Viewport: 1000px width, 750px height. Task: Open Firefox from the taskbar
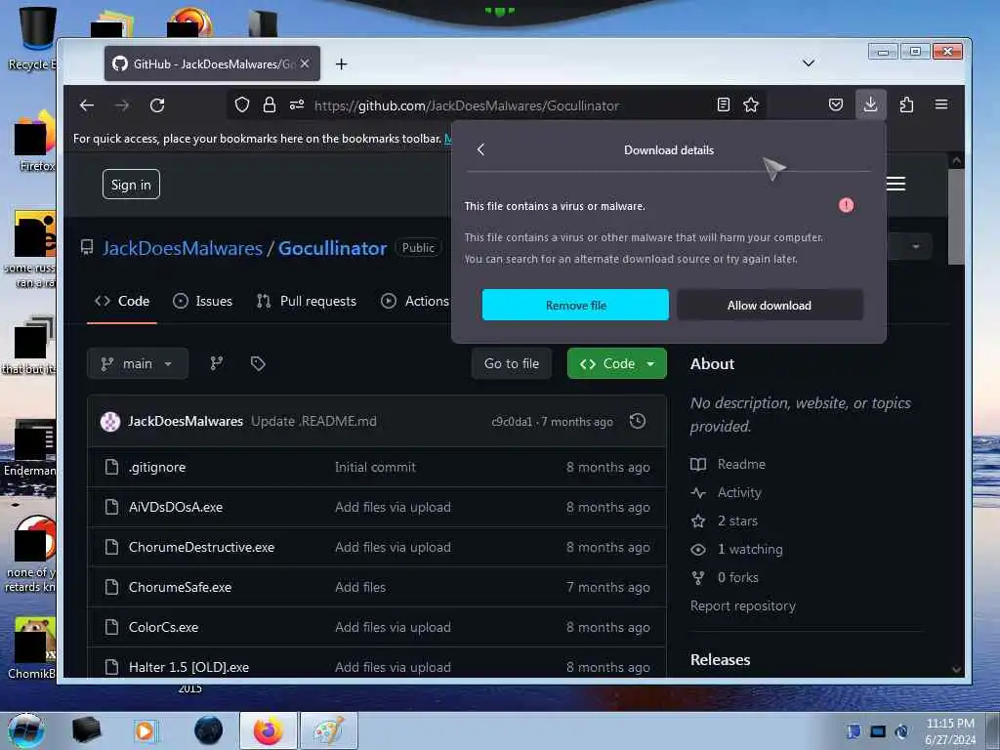point(268,730)
